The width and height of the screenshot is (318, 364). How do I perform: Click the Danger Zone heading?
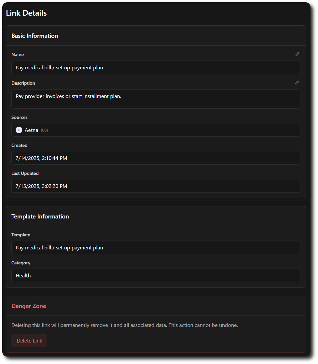coord(29,306)
